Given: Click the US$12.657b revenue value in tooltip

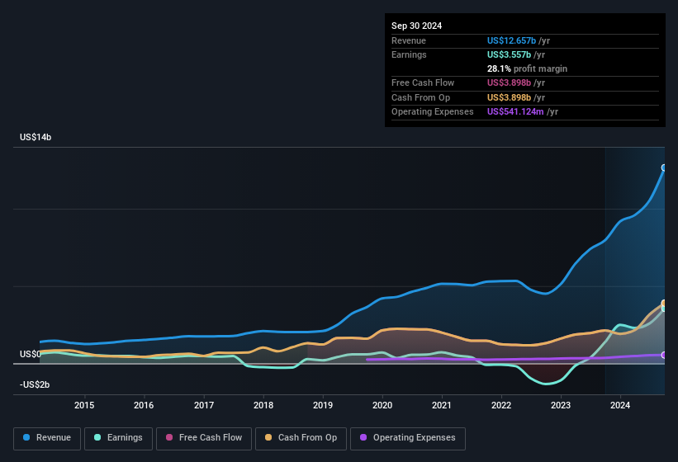Looking at the screenshot, I should tap(511, 40).
